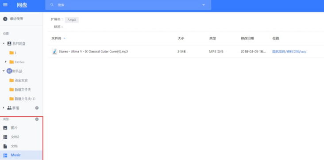This screenshot has height=160, width=324.
Task: Select the Music type filter
Action: click(x=21, y=155)
